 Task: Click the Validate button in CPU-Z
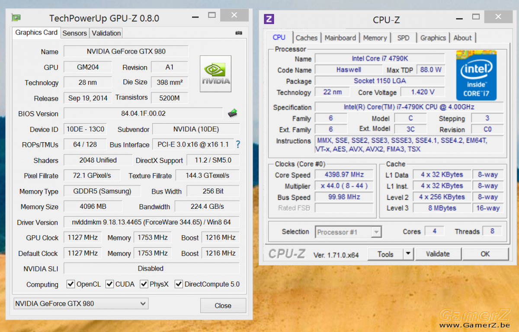pyautogui.click(x=438, y=254)
